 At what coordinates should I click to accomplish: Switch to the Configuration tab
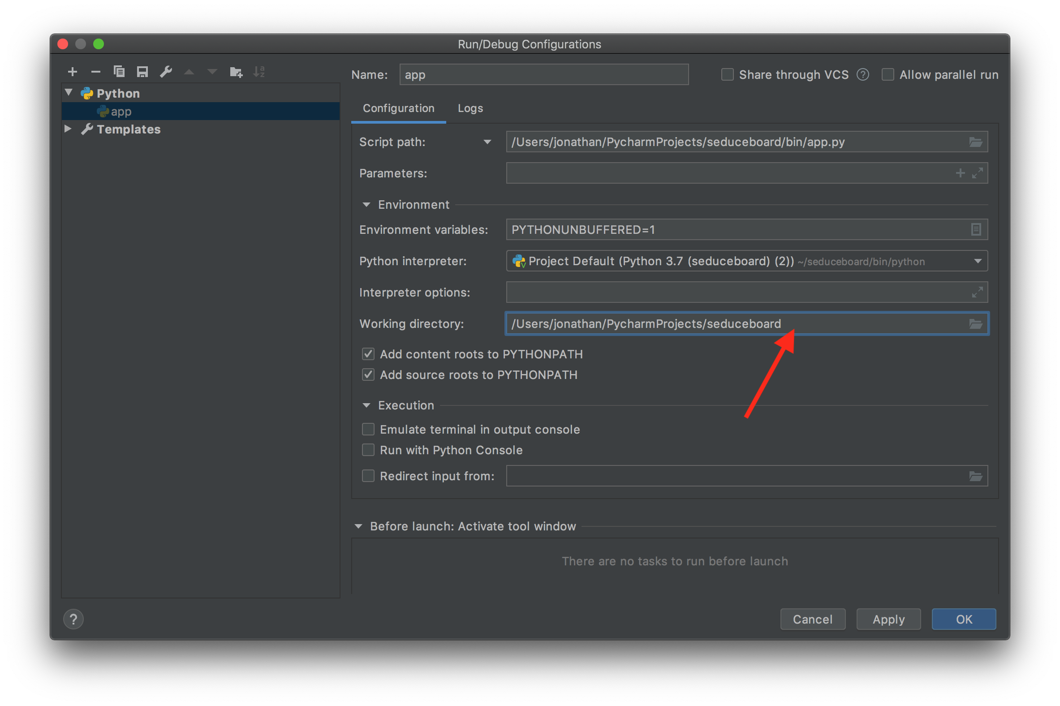coord(399,108)
